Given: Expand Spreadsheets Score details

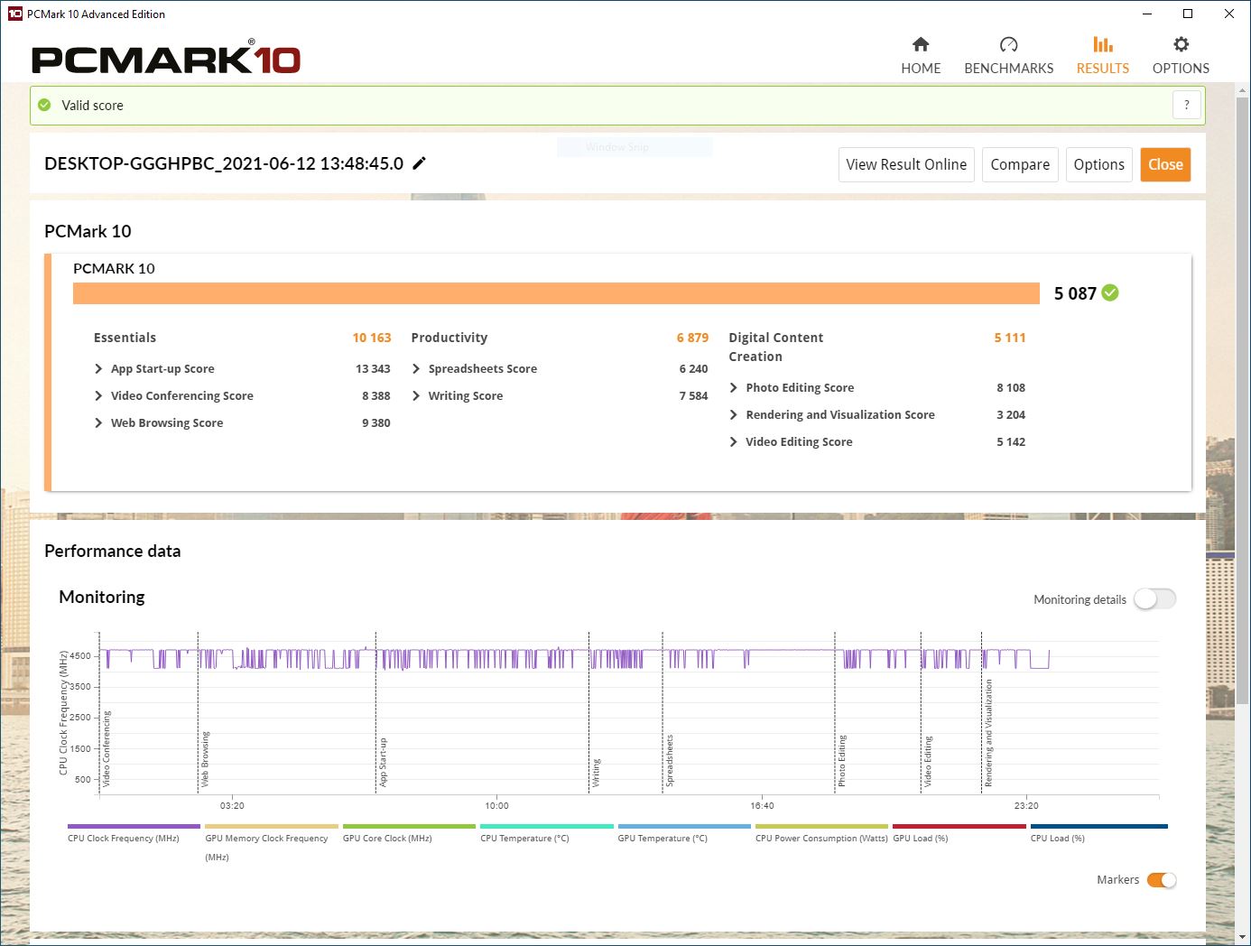Looking at the screenshot, I should (x=416, y=368).
